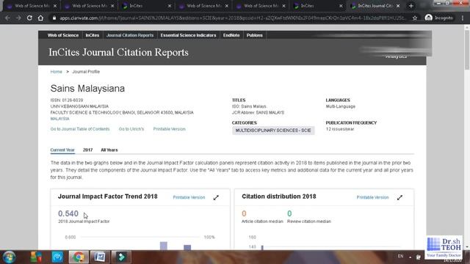Open a new browser tab

tap(411, 6)
